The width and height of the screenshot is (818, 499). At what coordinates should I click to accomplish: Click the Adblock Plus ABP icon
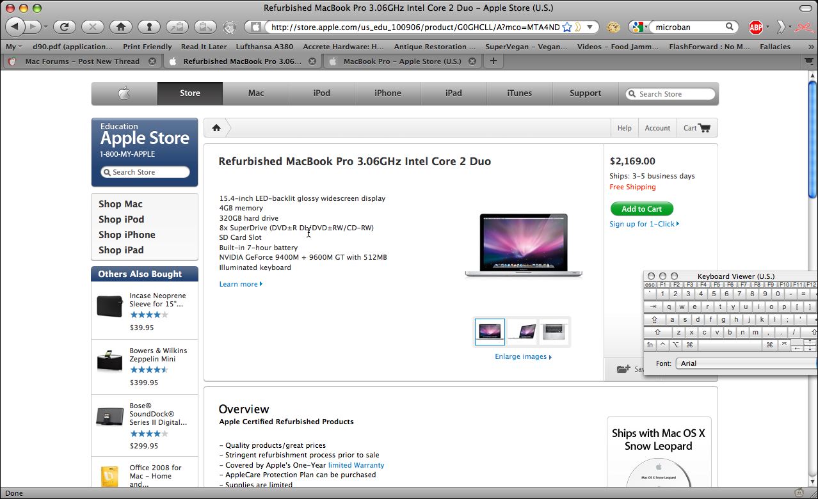click(756, 27)
